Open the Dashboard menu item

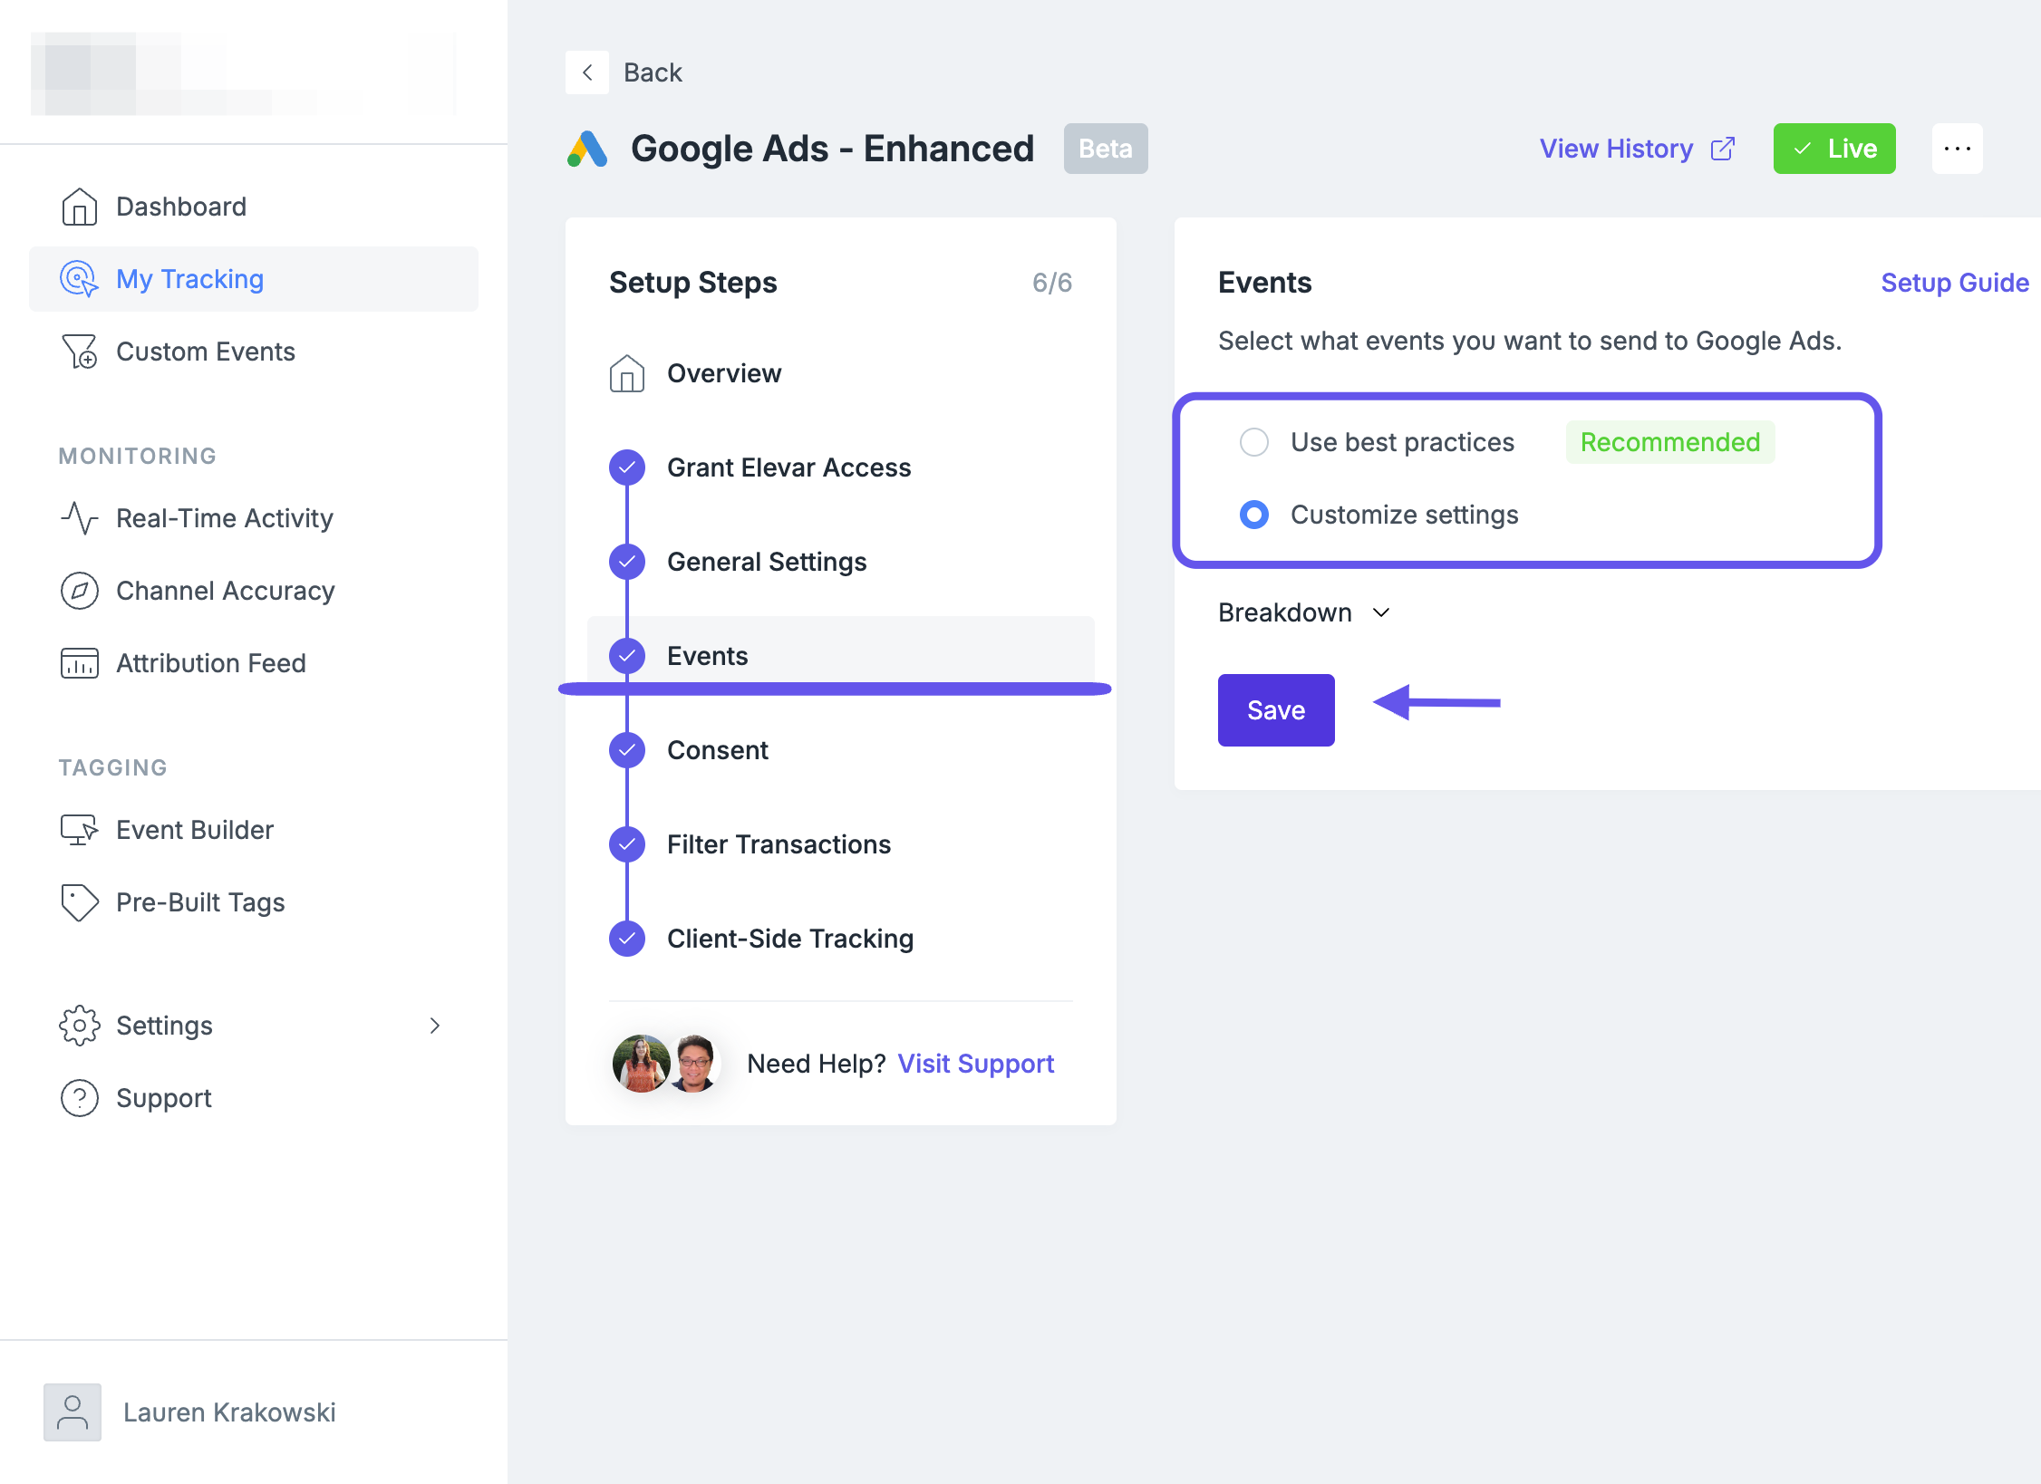pos(254,207)
